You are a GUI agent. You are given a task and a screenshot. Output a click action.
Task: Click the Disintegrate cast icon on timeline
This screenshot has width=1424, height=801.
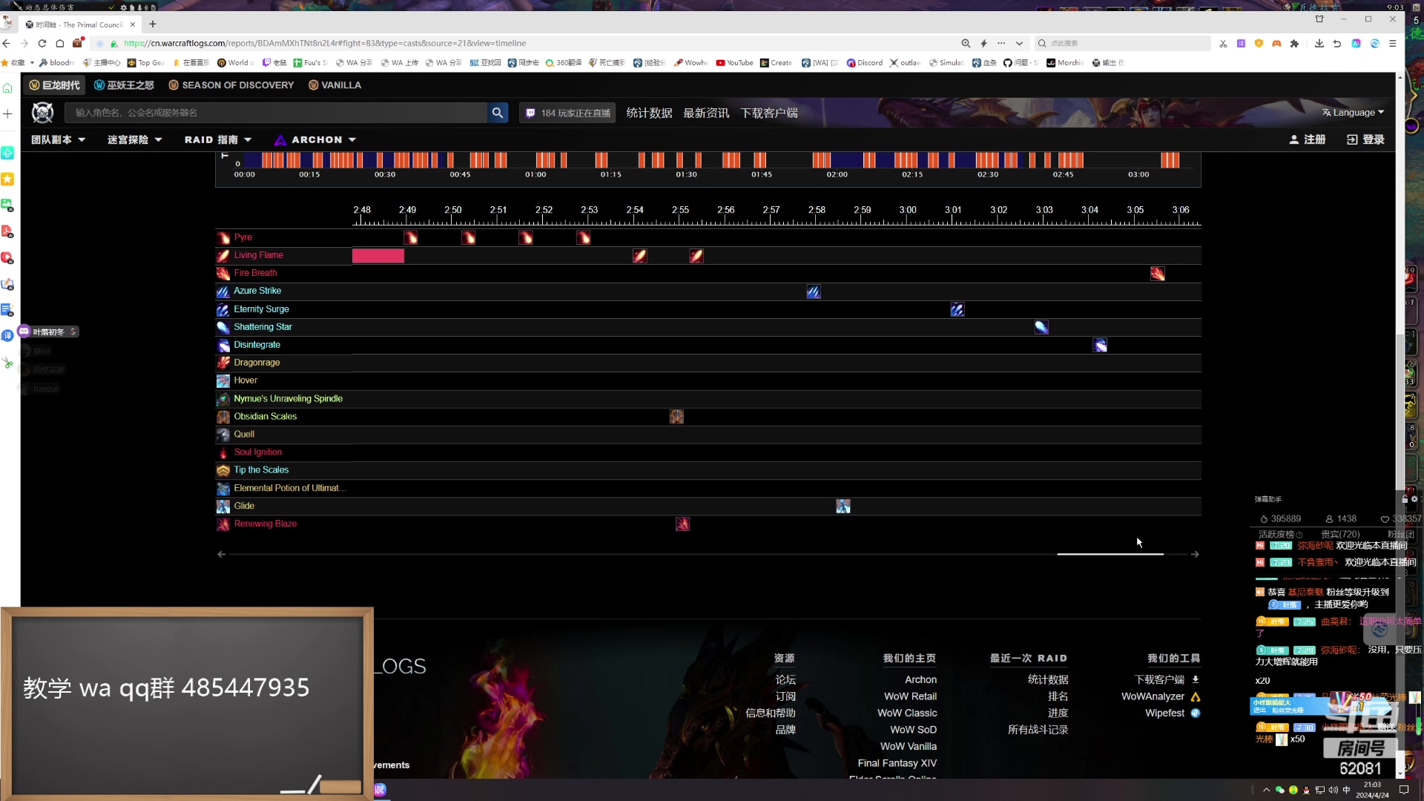tap(1099, 345)
